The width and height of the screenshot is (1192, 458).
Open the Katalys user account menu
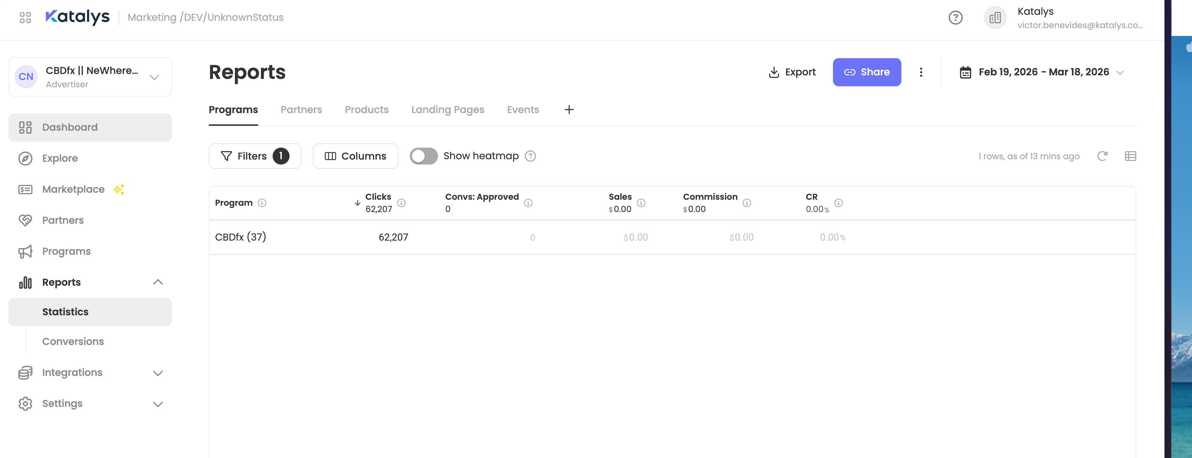pos(1064,18)
